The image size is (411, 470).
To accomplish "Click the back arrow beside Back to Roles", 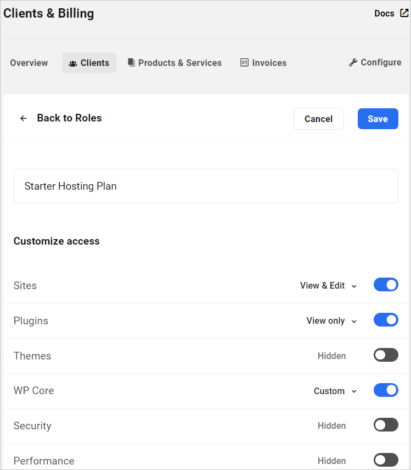I will pyautogui.click(x=23, y=118).
